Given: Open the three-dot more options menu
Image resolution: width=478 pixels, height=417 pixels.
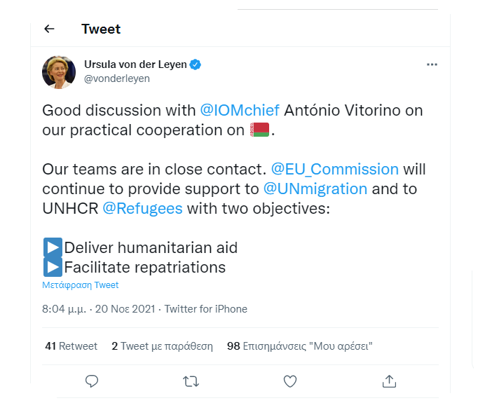Looking at the screenshot, I should coord(432,64).
